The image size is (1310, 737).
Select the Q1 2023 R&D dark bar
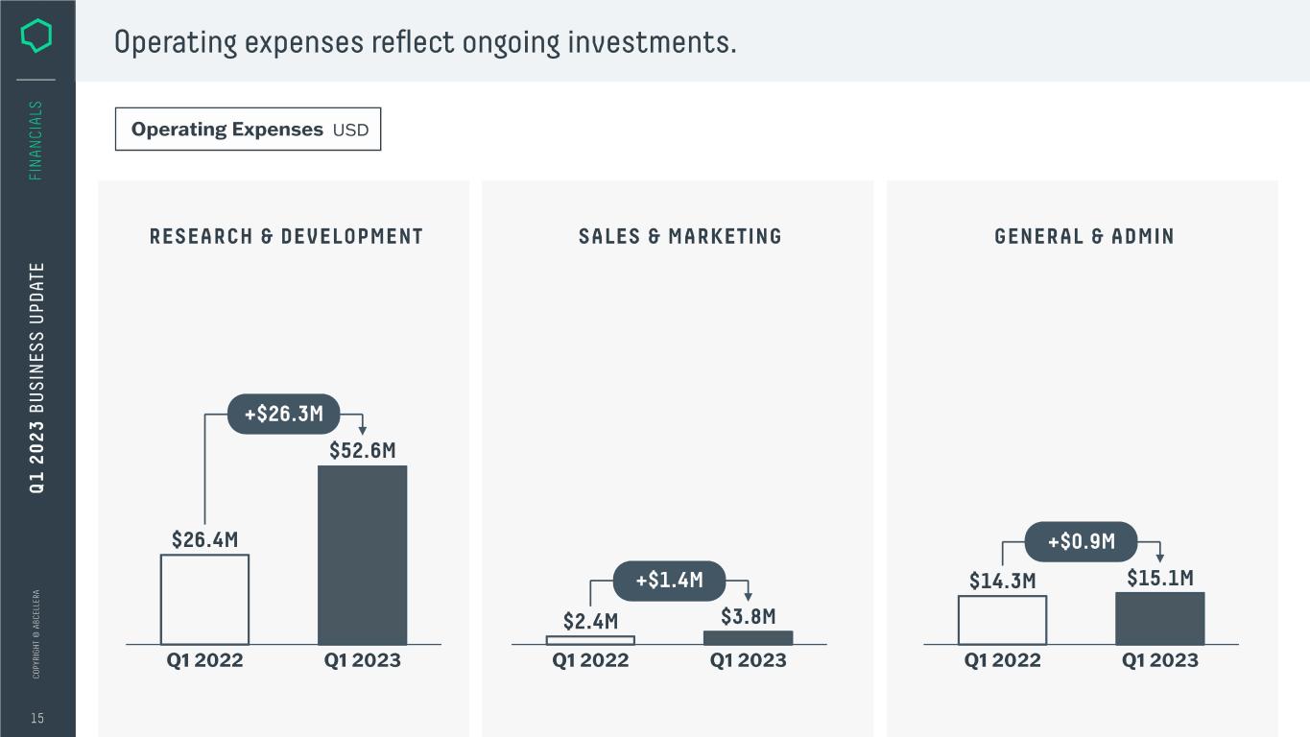(x=362, y=555)
